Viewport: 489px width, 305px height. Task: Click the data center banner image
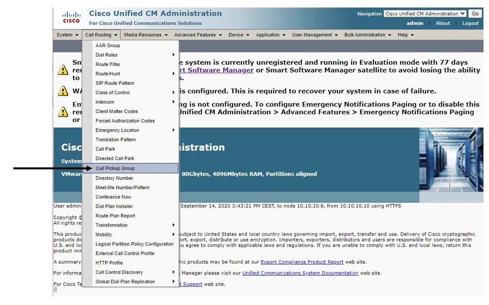coord(451,159)
